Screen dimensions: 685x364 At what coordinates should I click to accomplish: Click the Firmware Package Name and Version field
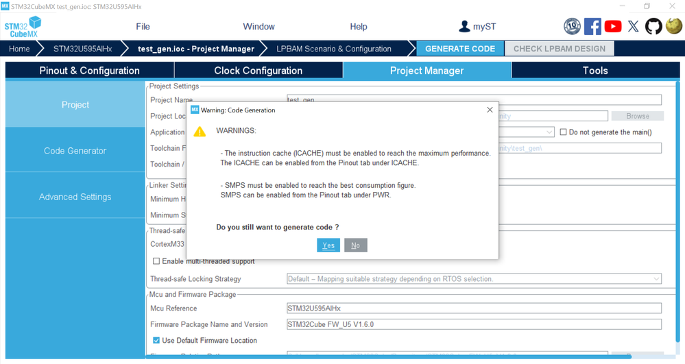pyautogui.click(x=474, y=324)
